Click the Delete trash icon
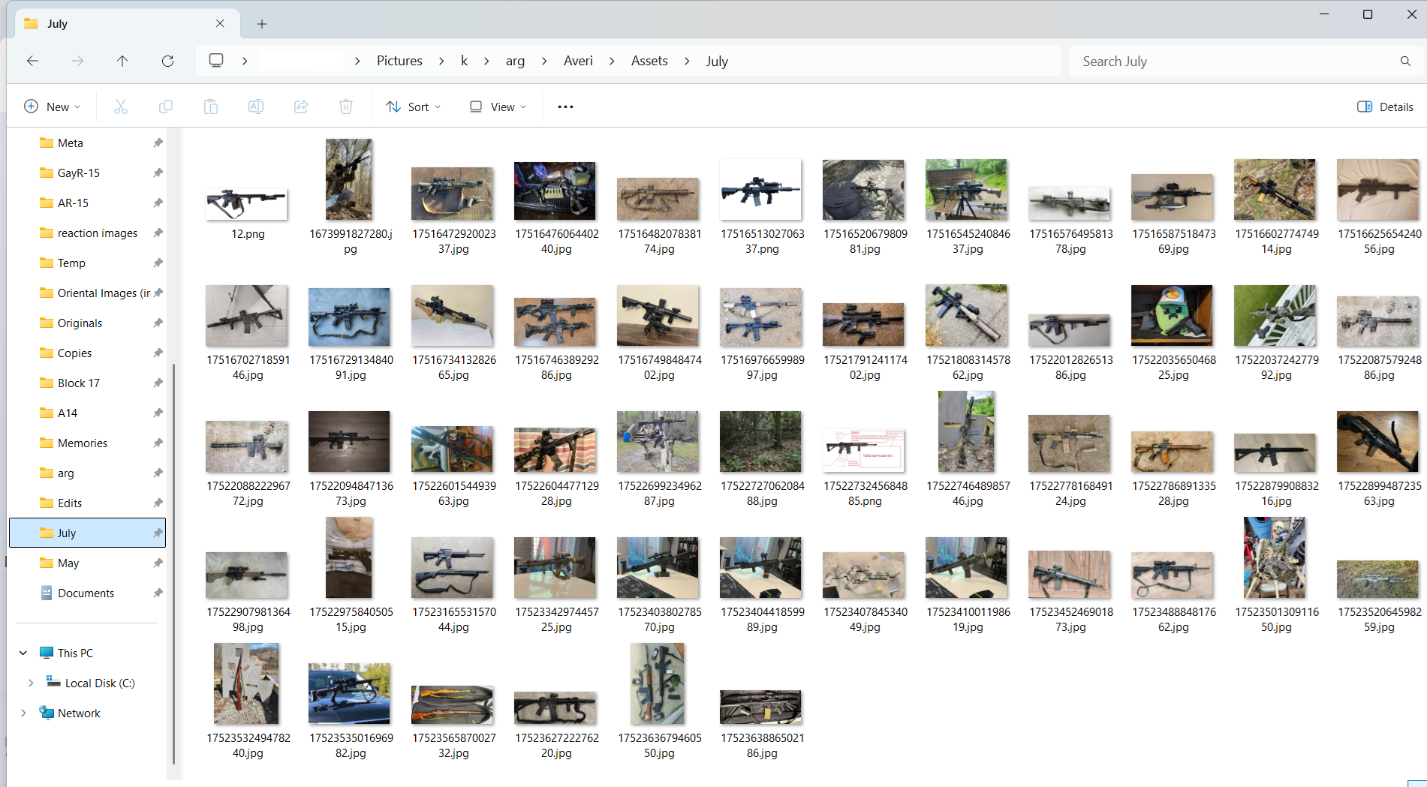This screenshot has height=787, width=1427. (346, 107)
